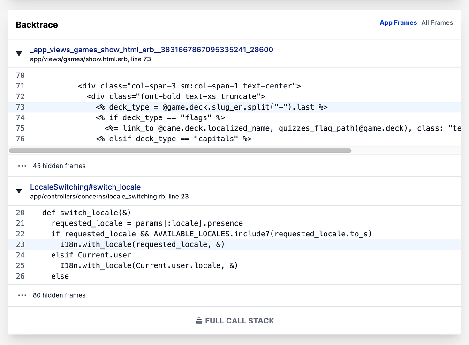469x345 pixels.
Task: Click the Backtrace heading
Action: point(37,25)
